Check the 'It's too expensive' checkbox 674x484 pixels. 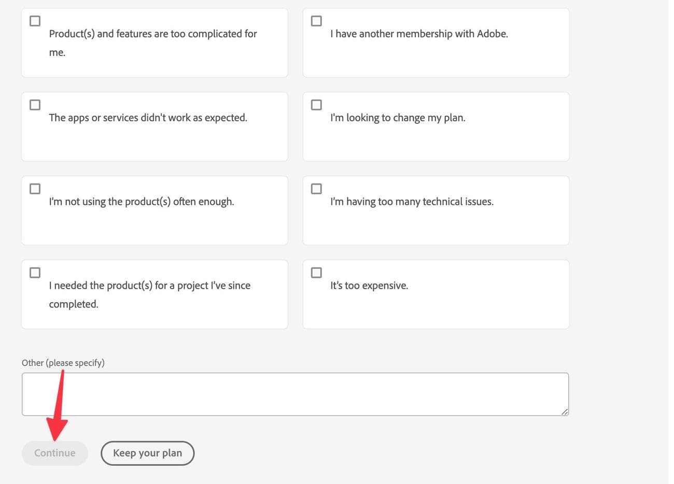[316, 273]
